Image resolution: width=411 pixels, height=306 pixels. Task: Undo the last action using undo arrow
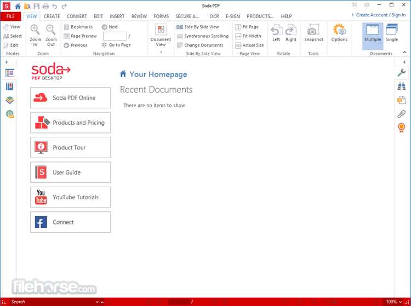coord(54,6)
